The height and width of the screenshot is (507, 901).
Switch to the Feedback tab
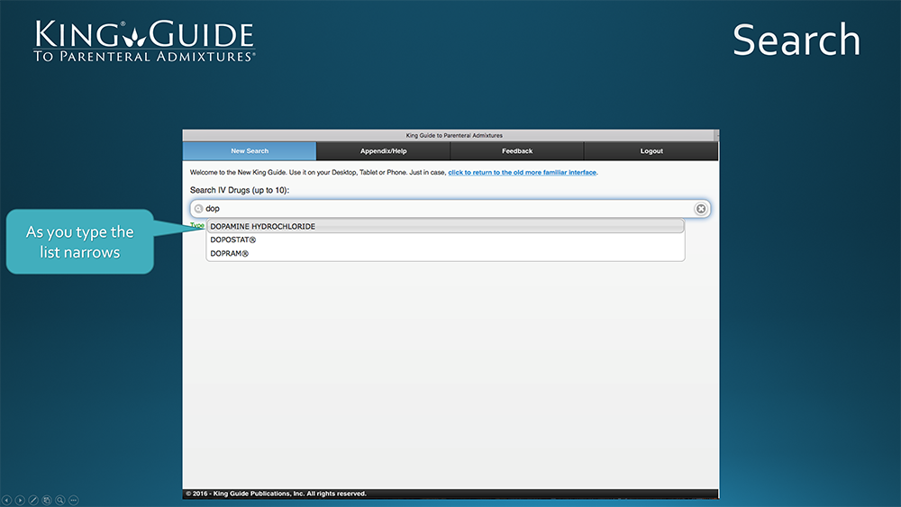pyautogui.click(x=517, y=151)
